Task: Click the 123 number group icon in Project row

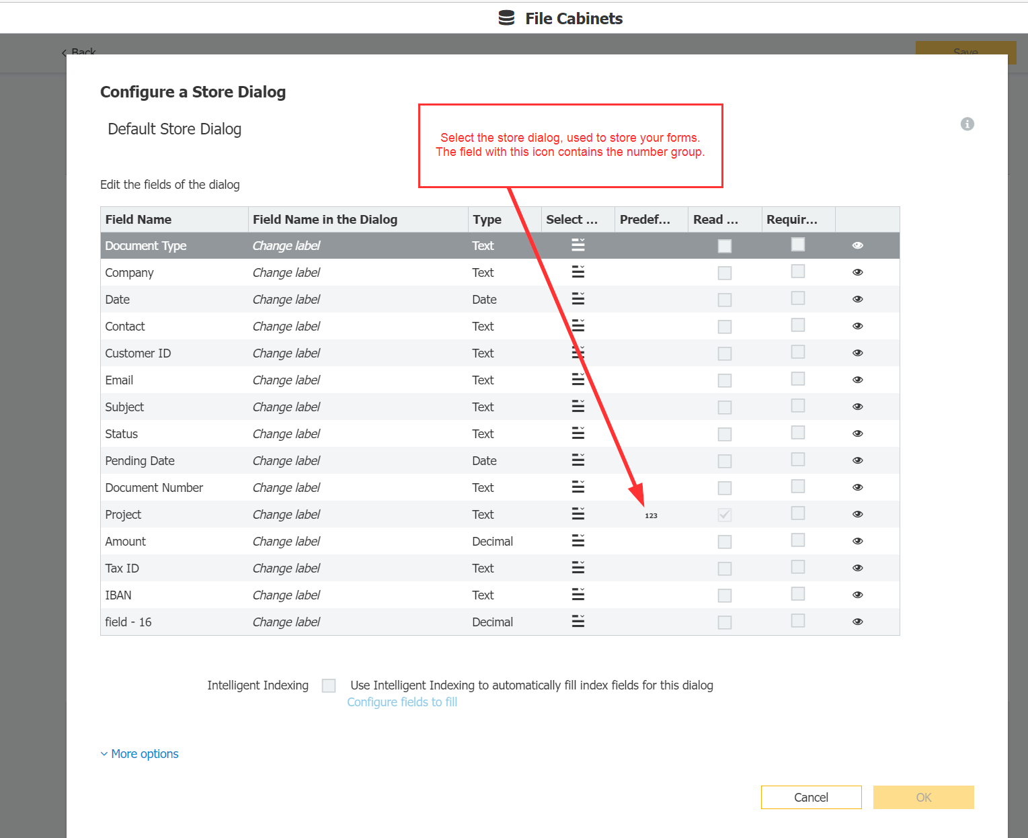Action: 651,515
